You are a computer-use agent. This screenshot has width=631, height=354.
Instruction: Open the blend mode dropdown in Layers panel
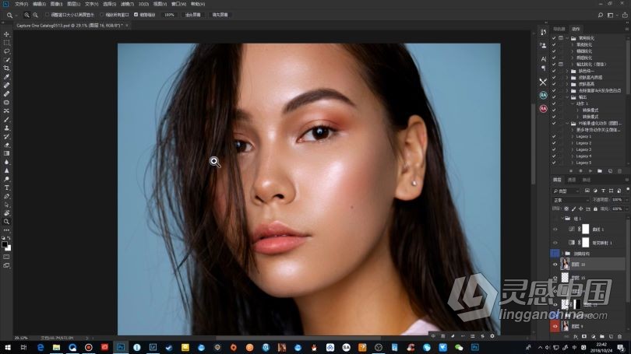tap(570, 200)
